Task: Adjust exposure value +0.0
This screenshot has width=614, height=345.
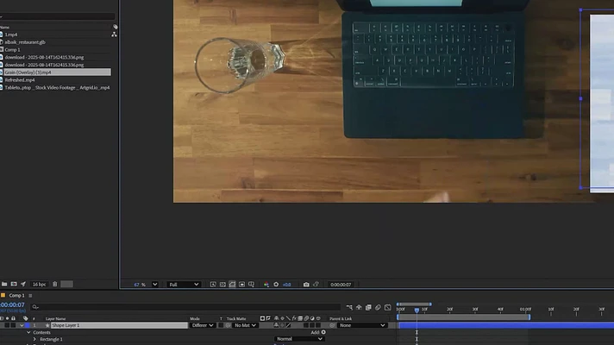Action: (x=286, y=285)
